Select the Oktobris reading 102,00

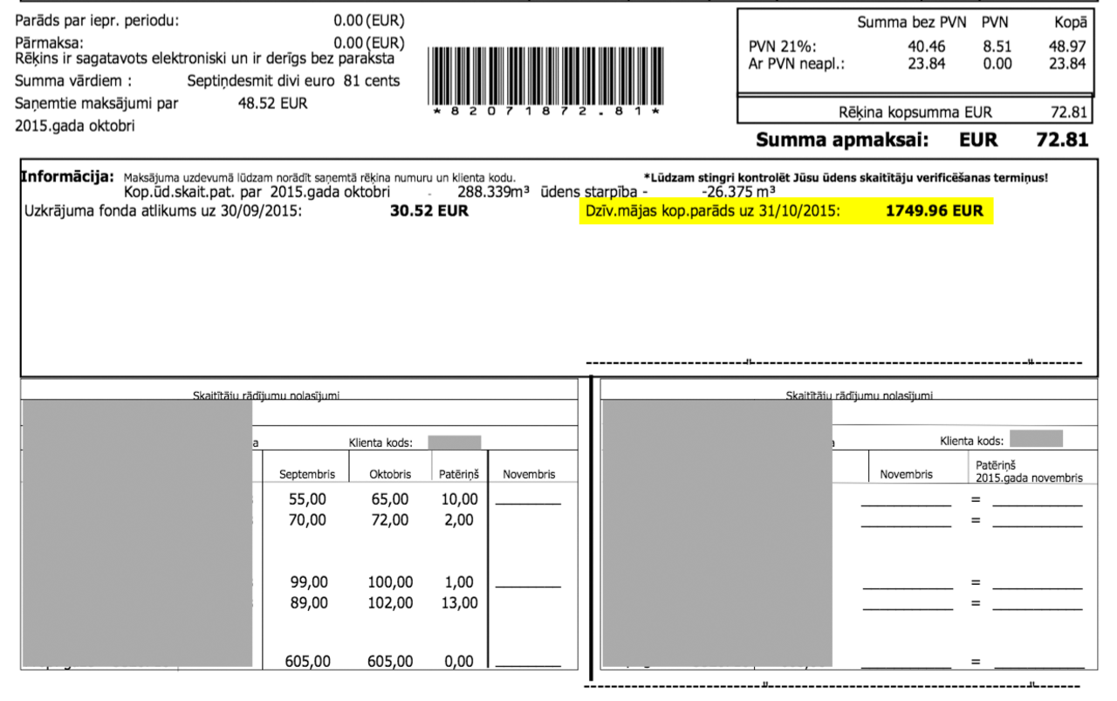(x=390, y=603)
